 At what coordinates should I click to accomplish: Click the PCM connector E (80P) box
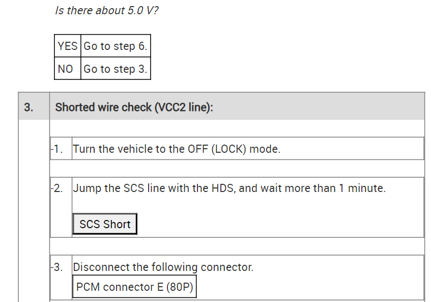[134, 287]
